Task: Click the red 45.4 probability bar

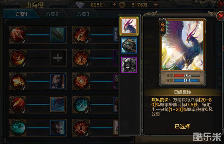Action: coord(187,76)
